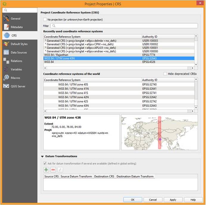Screen dimensions: 206x205
Task: Switch to the Variables tab label
Action: [x=16, y=69]
